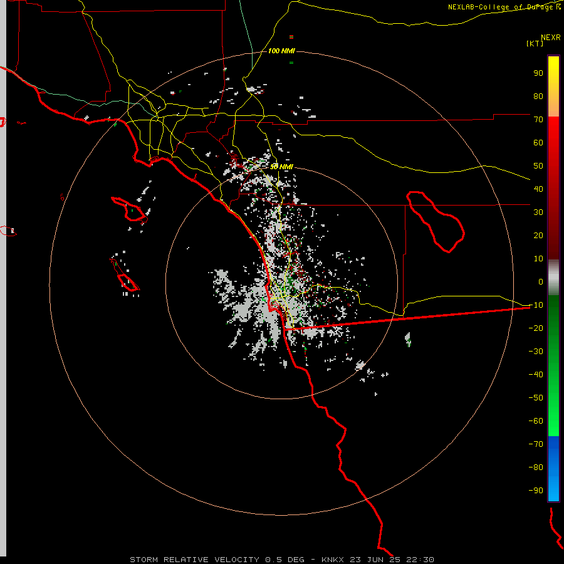Click the '30' label on the color scale
Screen dimensions: 564x564
(x=538, y=212)
